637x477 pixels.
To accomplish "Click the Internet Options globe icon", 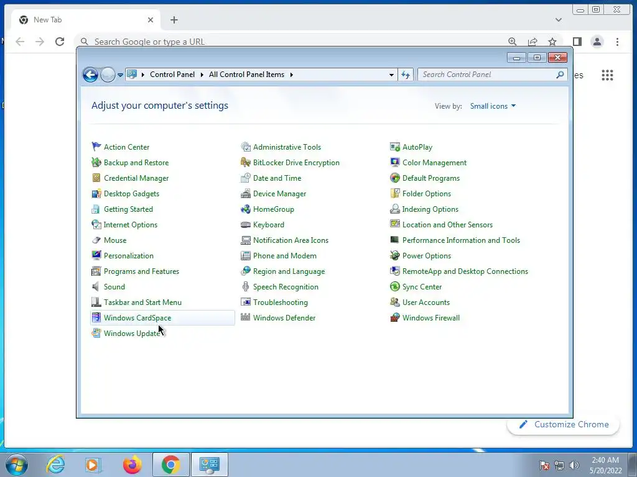I will 96,225.
